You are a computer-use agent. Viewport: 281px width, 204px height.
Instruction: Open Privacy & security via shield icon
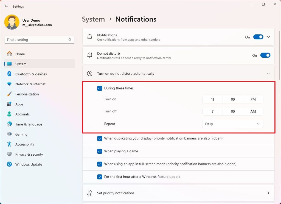click(9, 154)
